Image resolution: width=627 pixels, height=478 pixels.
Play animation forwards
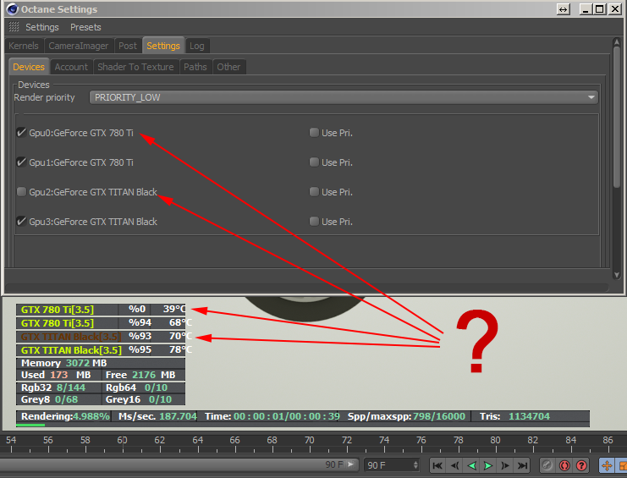tap(488, 465)
